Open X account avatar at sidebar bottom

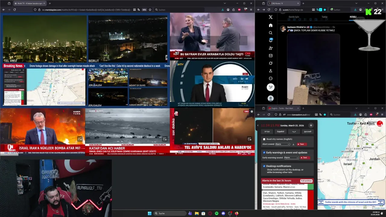click(x=271, y=99)
